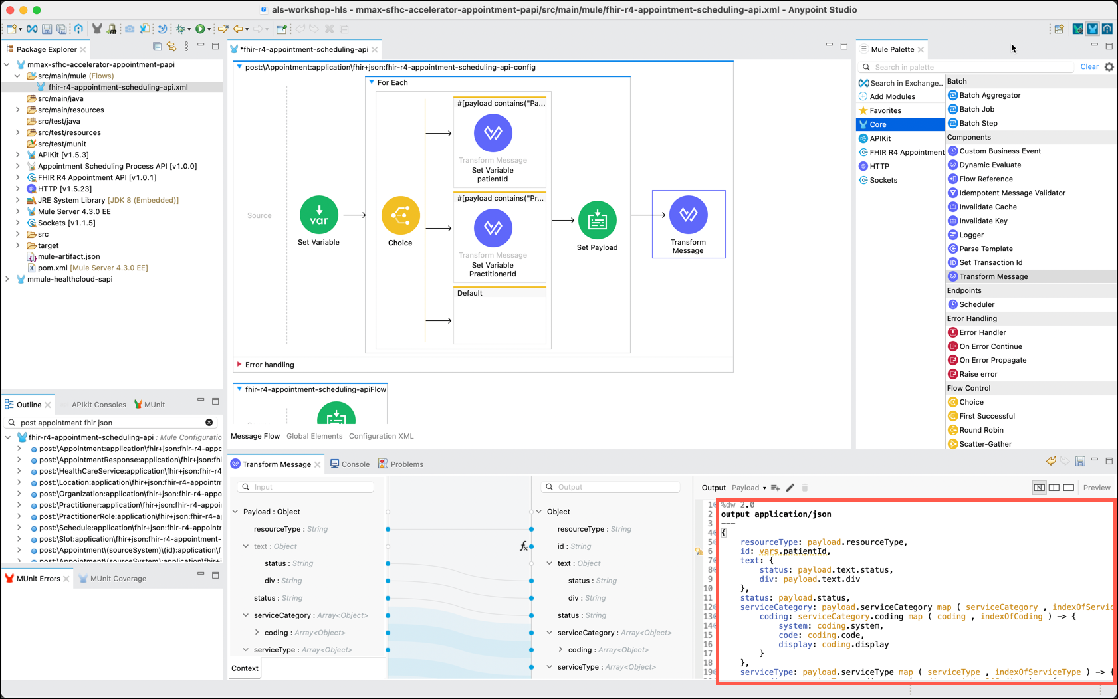
Task: Open the MUnit Coverage tab
Action: point(112,579)
